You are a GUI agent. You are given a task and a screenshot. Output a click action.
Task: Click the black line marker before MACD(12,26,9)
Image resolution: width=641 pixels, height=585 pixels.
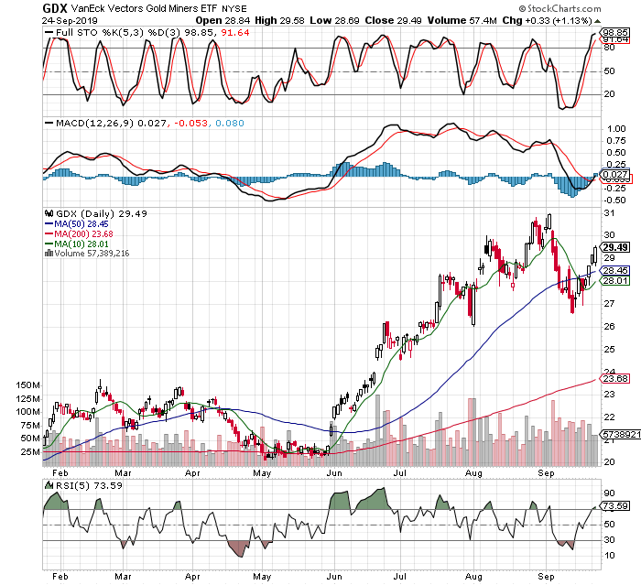point(49,123)
